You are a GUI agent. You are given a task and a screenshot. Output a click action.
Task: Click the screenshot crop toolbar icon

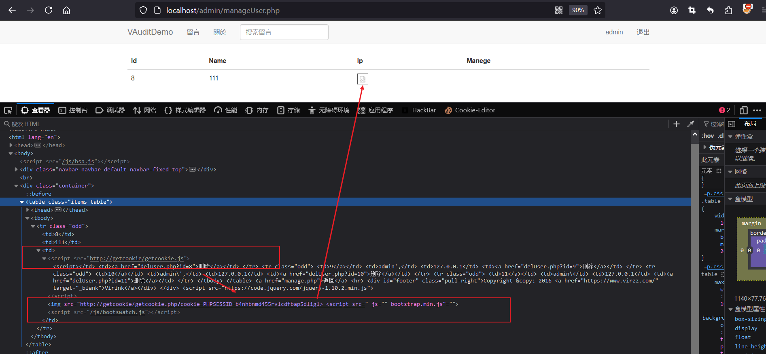(x=692, y=11)
